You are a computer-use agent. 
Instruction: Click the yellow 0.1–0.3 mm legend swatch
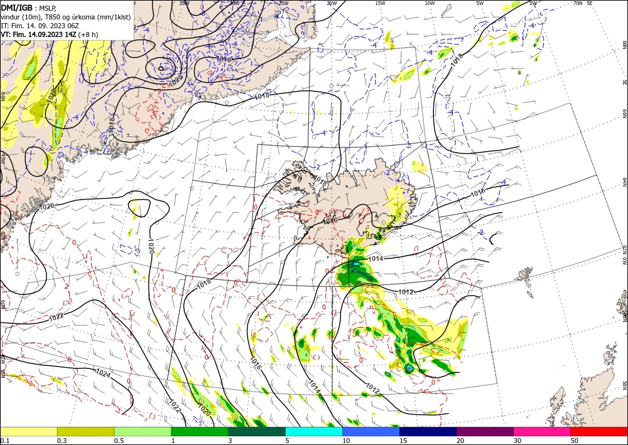(28, 431)
